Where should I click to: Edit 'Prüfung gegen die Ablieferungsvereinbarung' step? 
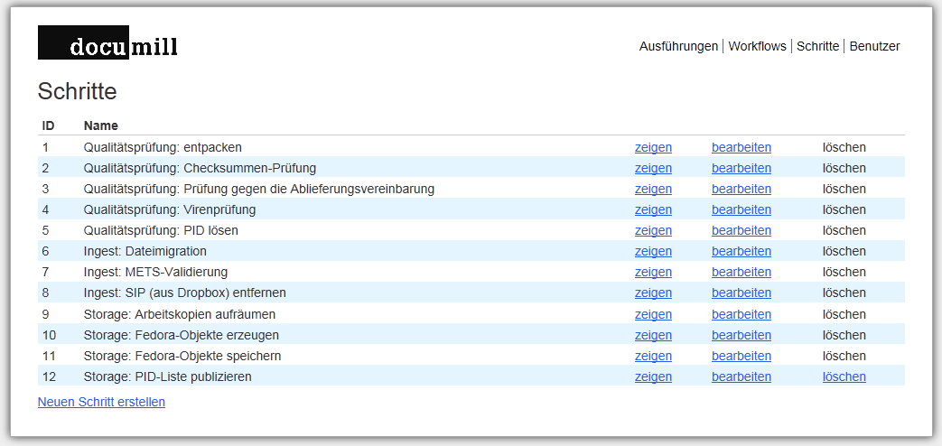[x=741, y=189]
